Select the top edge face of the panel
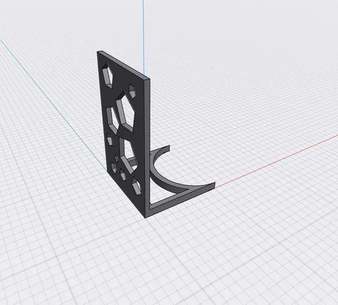The width and height of the screenshot is (338, 305). tap(123, 65)
